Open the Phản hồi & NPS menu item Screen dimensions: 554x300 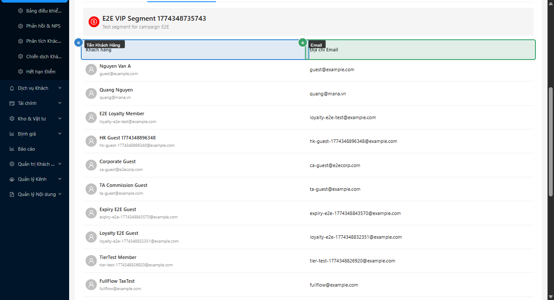click(x=43, y=26)
